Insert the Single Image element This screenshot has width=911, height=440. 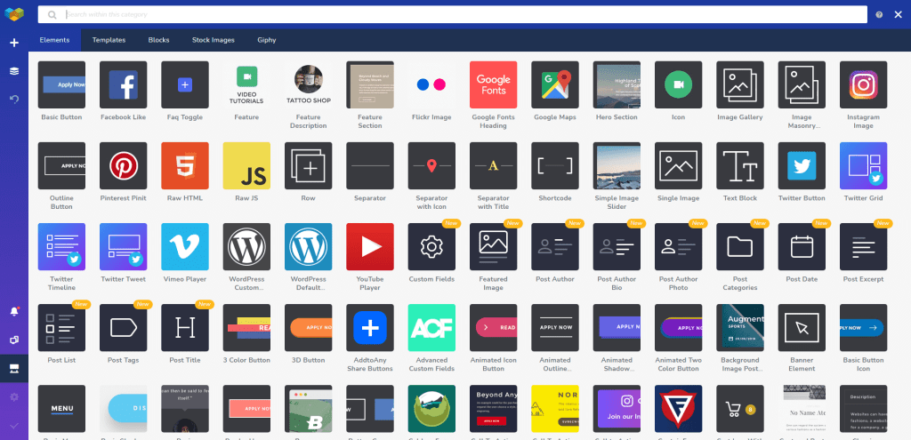tap(679, 166)
